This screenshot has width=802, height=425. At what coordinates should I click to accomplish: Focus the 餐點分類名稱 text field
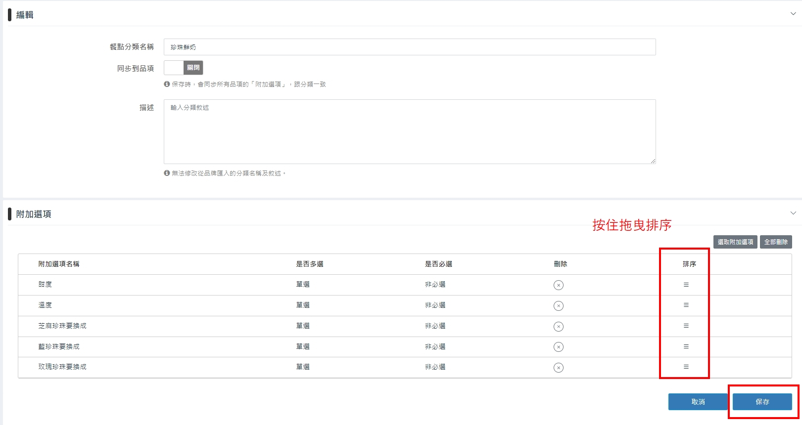(x=409, y=47)
